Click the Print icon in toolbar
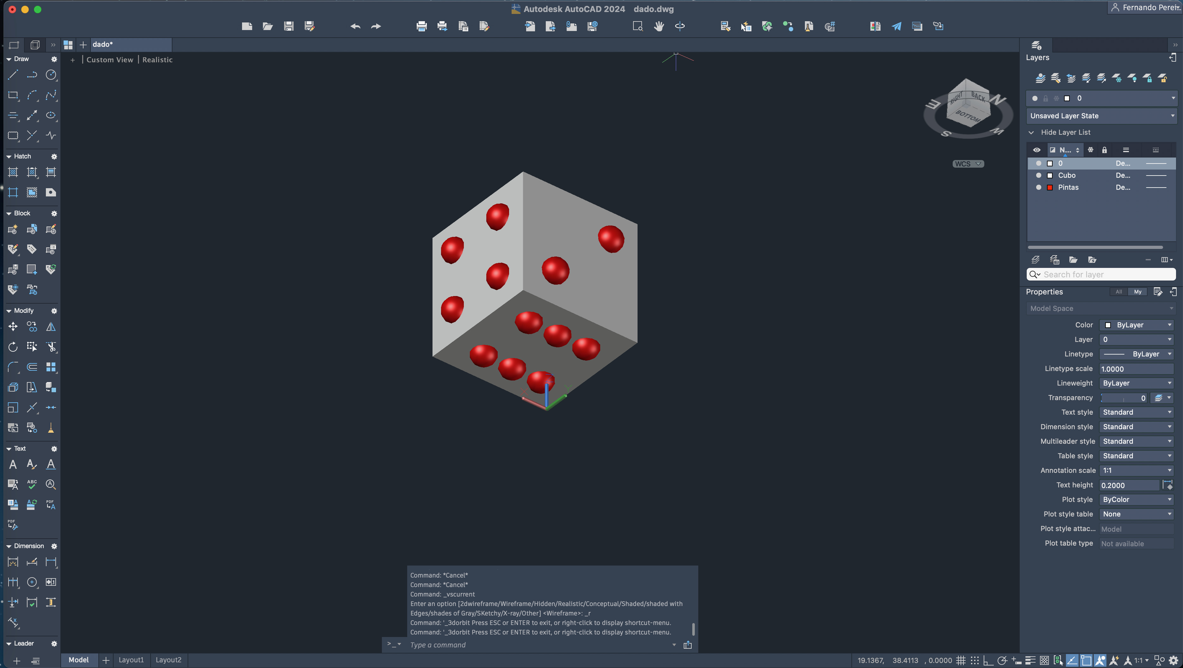This screenshot has width=1183, height=668. (x=421, y=26)
